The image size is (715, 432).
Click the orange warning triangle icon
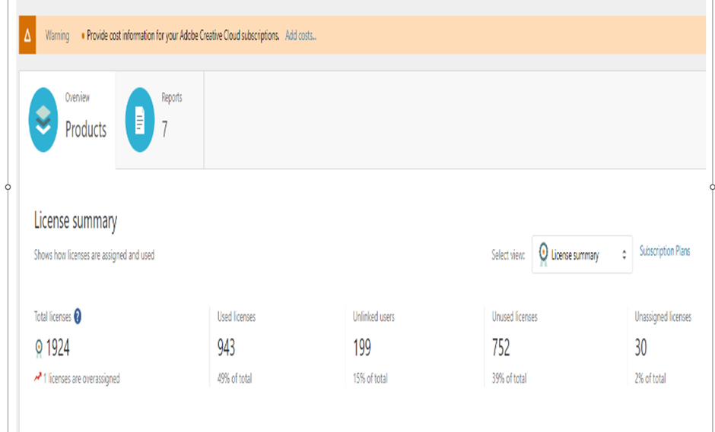click(x=27, y=35)
